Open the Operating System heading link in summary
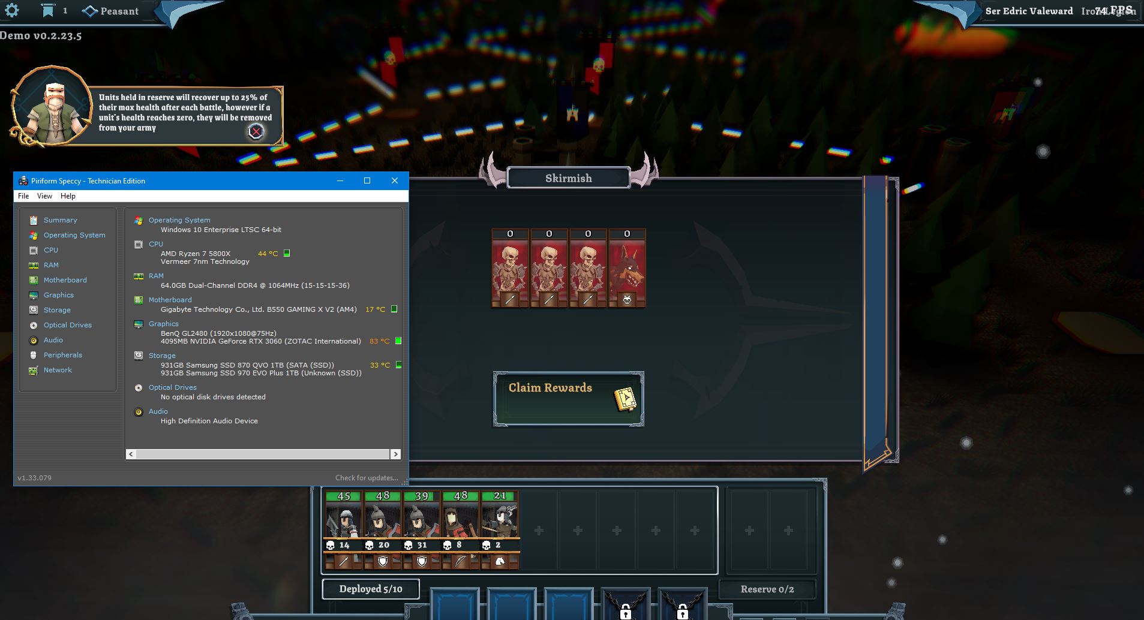 click(x=179, y=220)
